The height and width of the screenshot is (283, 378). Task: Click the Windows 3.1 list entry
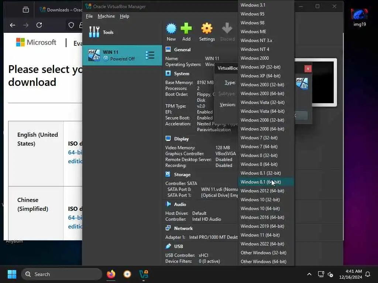coord(266,5)
